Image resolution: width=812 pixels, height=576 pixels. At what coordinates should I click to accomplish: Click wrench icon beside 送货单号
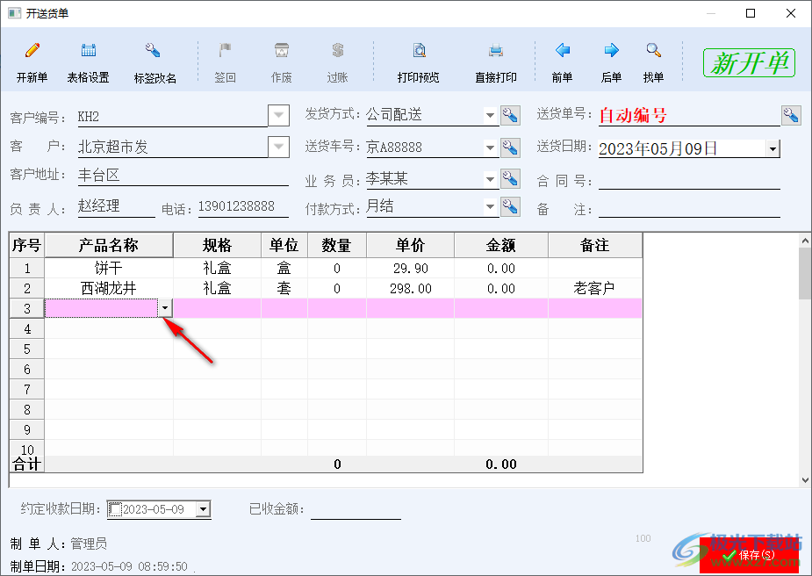pyautogui.click(x=791, y=116)
